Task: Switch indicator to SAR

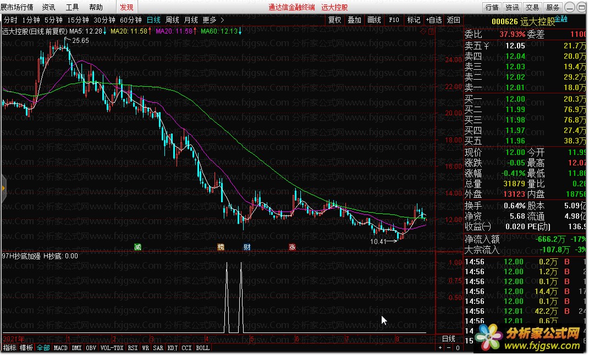Action: (x=158, y=348)
